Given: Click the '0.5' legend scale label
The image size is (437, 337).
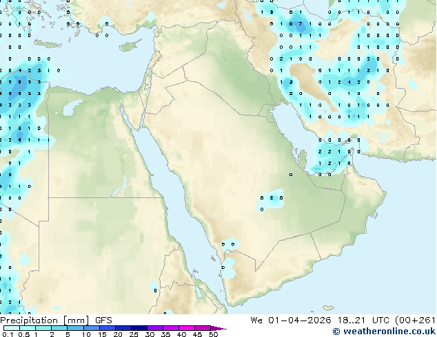Looking at the screenshot, I should tap(23, 334).
